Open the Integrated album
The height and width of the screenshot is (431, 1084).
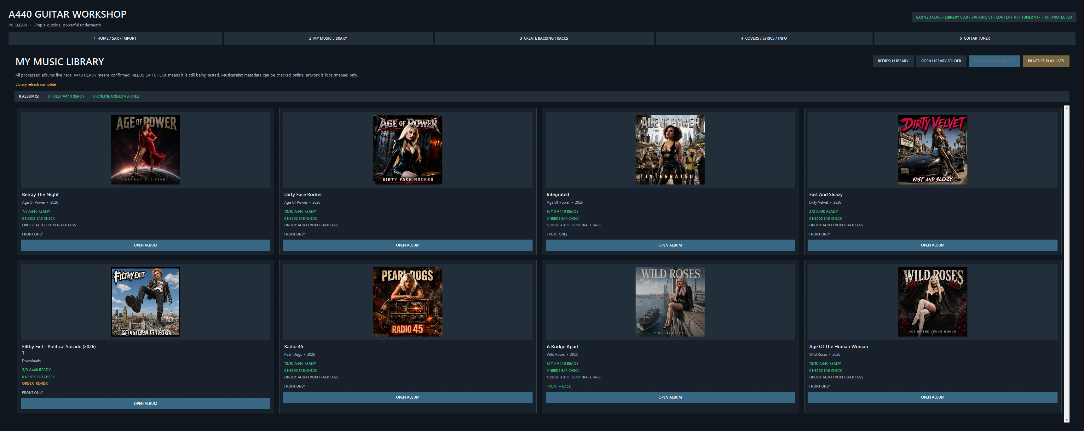point(670,245)
